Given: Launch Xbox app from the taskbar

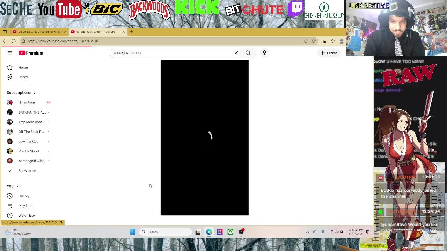Looking at the screenshot, I should tap(230, 232).
